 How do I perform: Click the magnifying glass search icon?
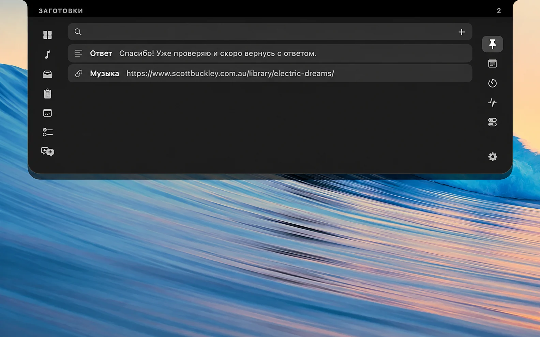pos(78,32)
